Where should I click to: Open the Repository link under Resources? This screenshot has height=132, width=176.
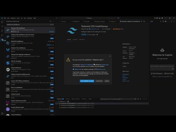coord(125,78)
